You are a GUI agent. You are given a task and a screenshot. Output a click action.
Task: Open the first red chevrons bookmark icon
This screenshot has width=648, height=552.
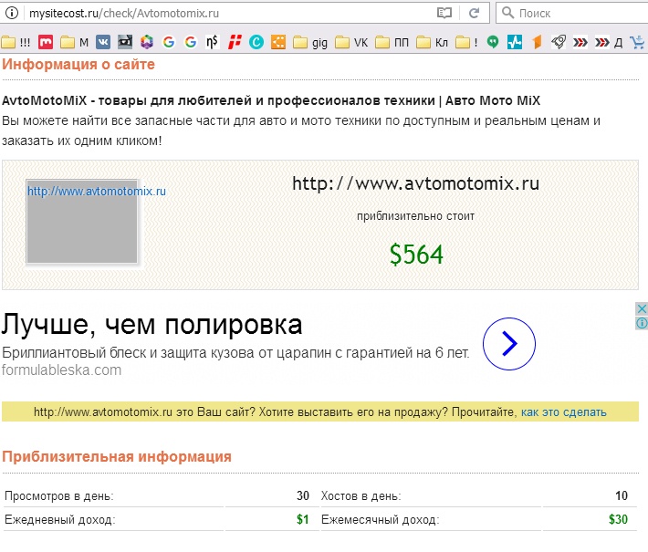pyautogui.click(x=580, y=42)
